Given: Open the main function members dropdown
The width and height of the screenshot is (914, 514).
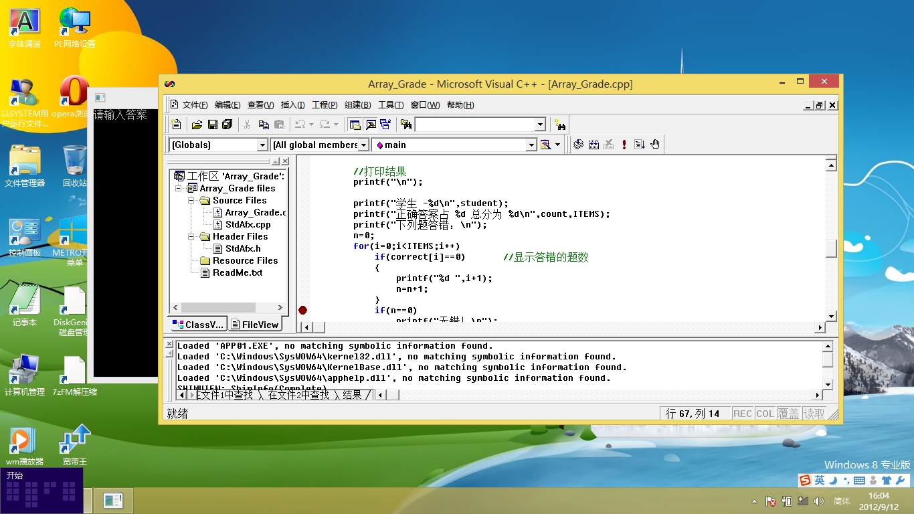Looking at the screenshot, I should point(531,145).
